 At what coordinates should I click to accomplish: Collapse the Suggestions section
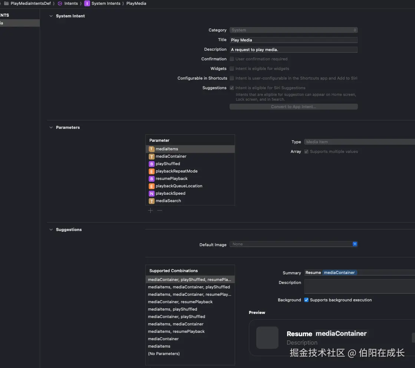pyautogui.click(x=51, y=230)
